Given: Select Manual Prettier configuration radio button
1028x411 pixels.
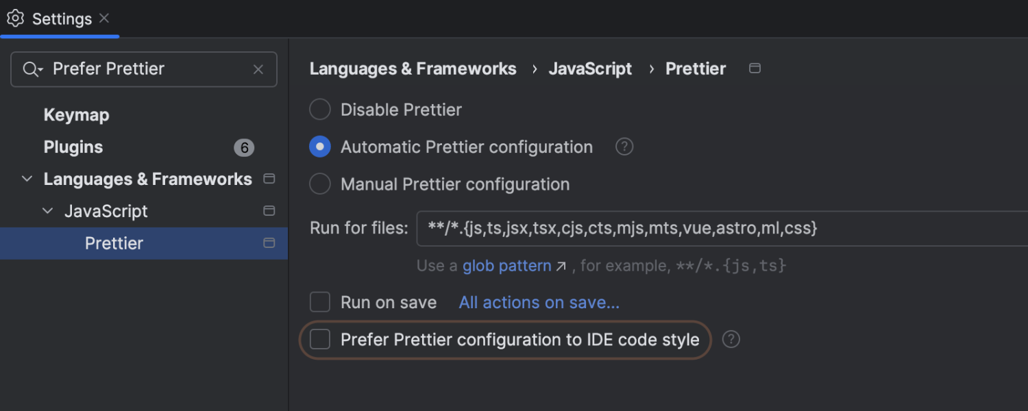Looking at the screenshot, I should (x=320, y=184).
